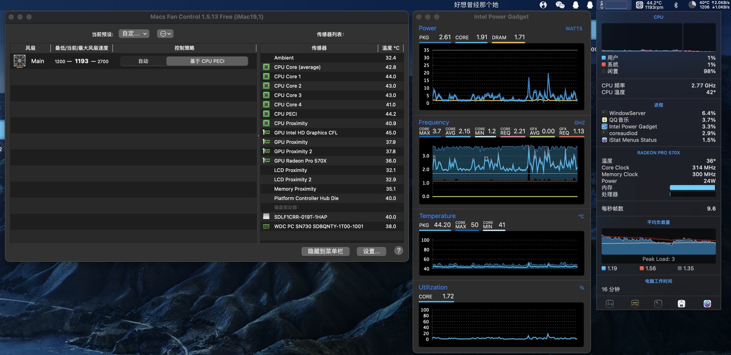Click the help question mark button
Screen dimensions: 731x355
399,251
